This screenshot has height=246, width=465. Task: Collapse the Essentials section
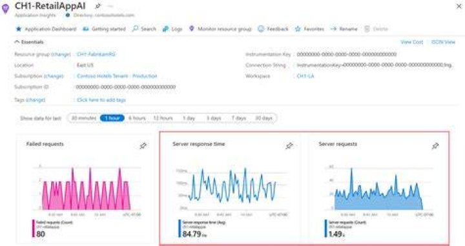29,42
